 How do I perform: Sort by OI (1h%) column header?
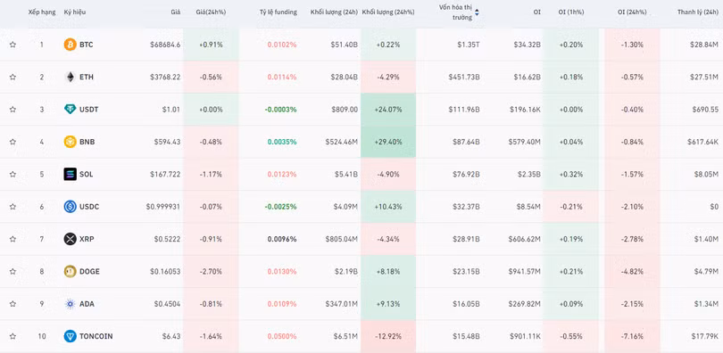[x=571, y=12]
